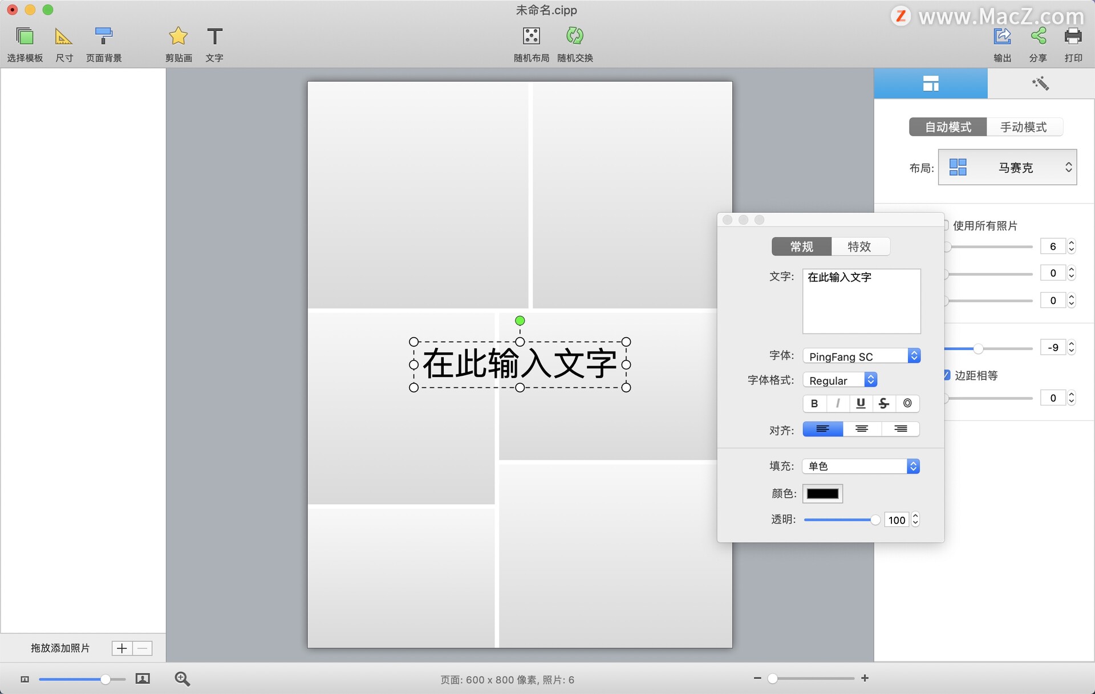Switch to 手动模式 tab
Screen dimensions: 1095x694
[1024, 127]
